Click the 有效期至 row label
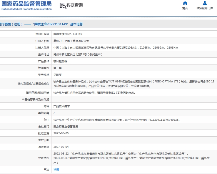The width and height of the screenshot is (217, 174). coord(44,147)
